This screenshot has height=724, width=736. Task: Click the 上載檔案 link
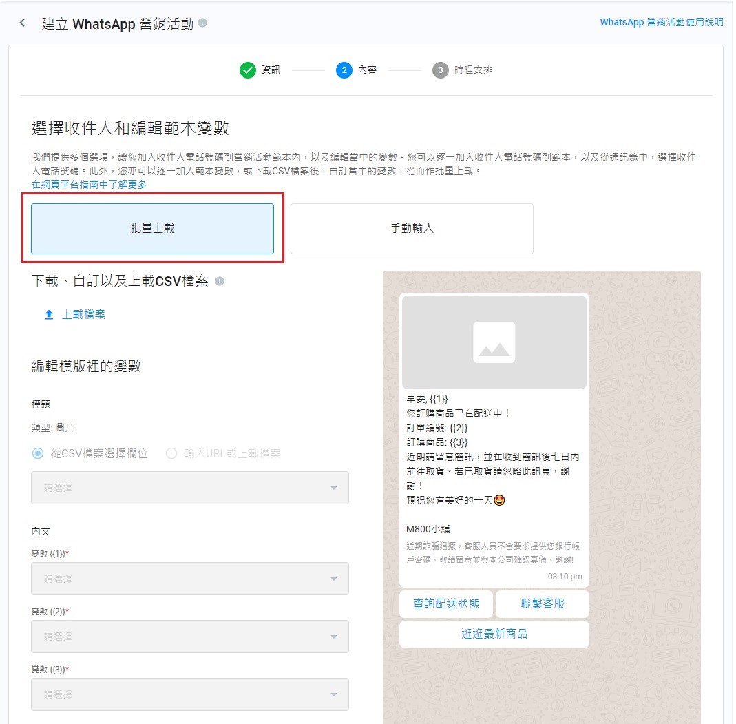83,315
